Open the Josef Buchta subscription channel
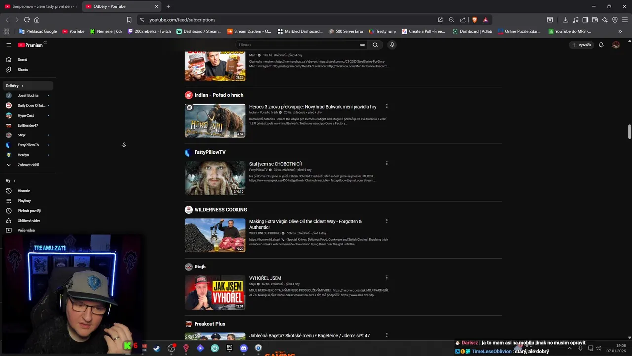632x356 pixels. (x=28, y=95)
